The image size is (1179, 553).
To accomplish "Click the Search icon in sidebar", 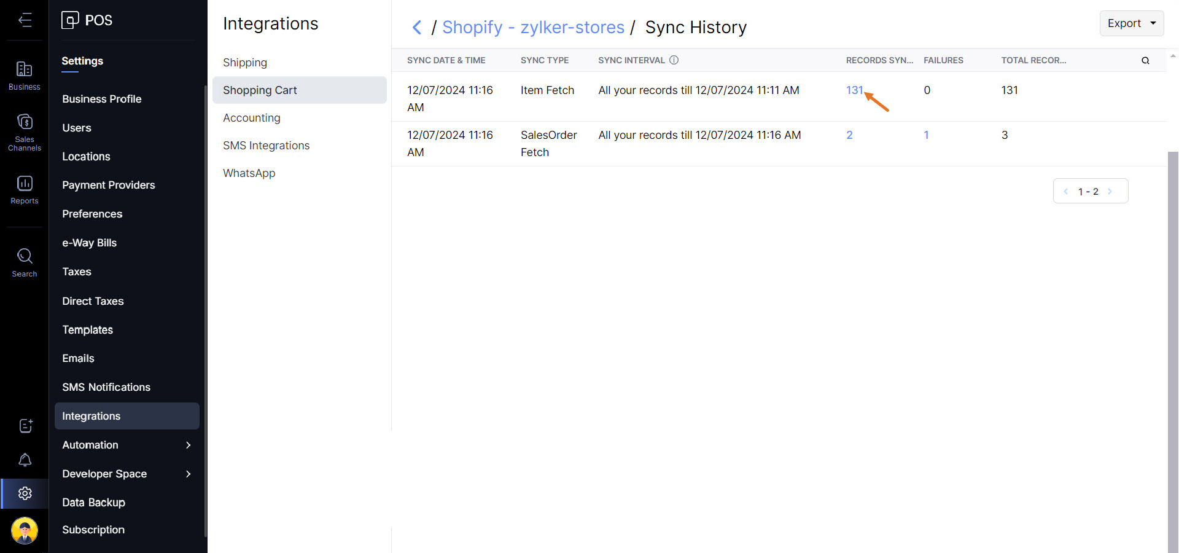I will (x=25, y=262).
